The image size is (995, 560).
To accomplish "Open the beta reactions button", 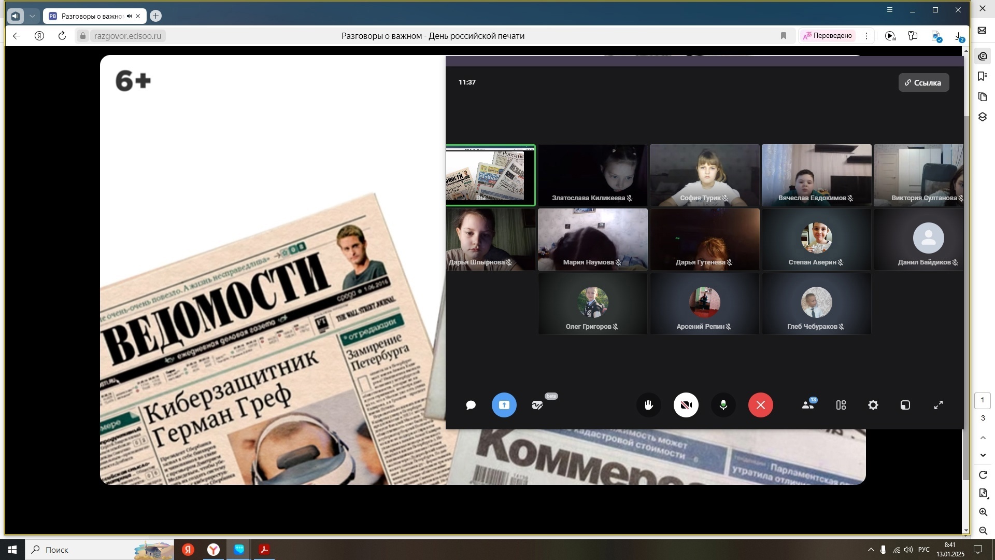I will coord(537,405).
